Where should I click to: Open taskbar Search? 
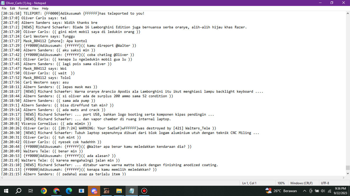tap(19, 191)
